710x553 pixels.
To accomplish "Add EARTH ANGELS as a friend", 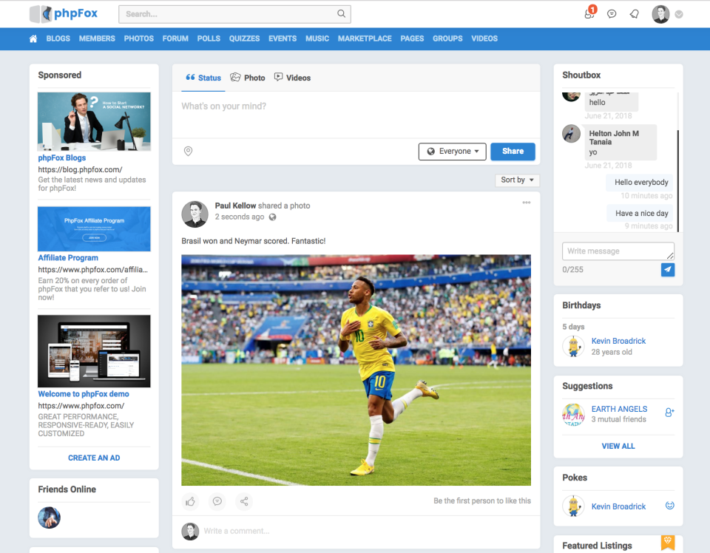I will coord(669,413).
